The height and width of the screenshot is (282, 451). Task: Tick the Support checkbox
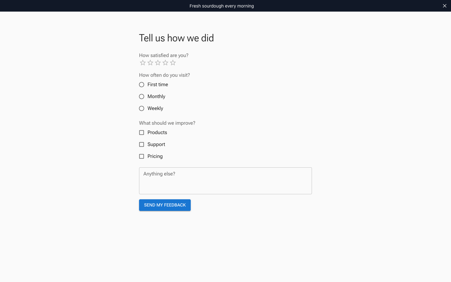[142, 144]
